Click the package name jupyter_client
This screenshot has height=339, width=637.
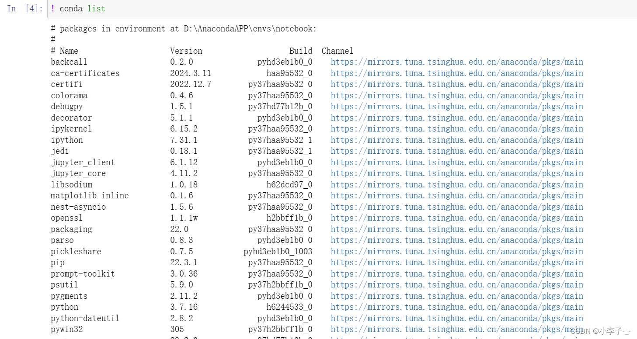(83, 163)
